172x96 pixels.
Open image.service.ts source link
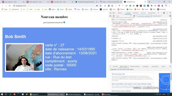pos(160,38)
